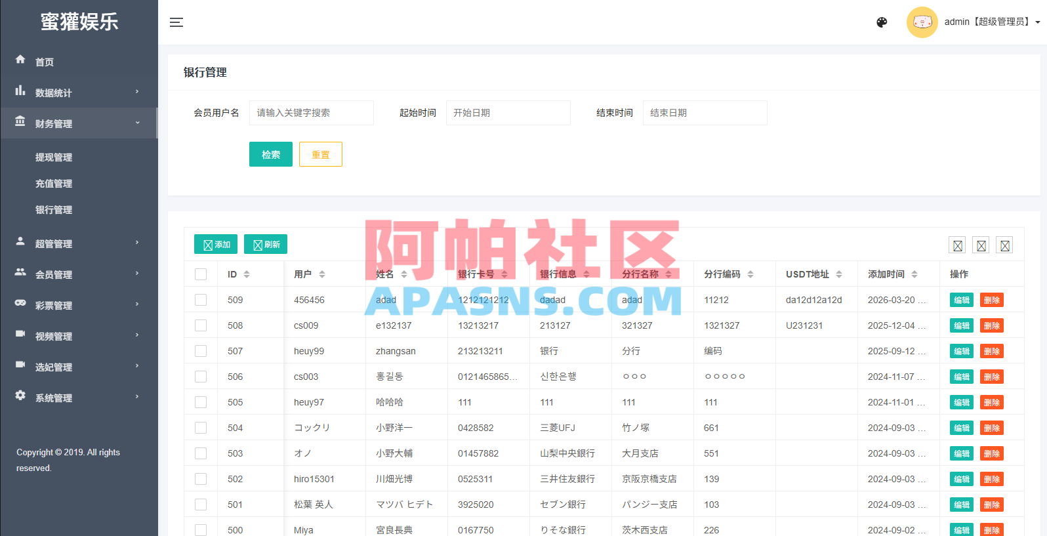
Task: Click the lottery management gamepad icon
Action: (x=20, y=303)
